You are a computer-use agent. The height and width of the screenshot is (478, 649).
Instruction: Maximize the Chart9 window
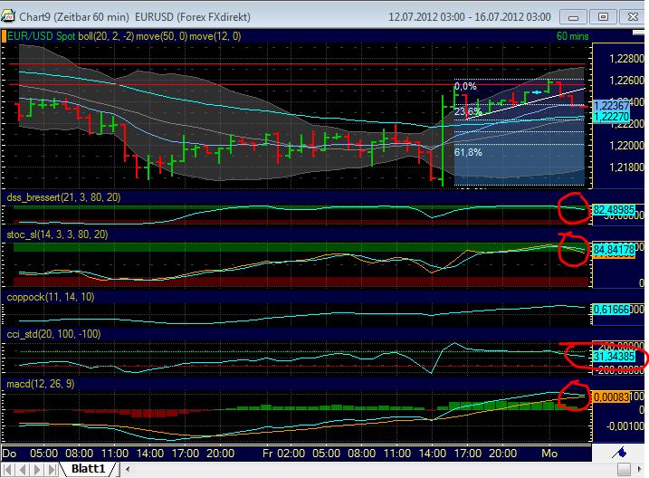tap(603, 17)
